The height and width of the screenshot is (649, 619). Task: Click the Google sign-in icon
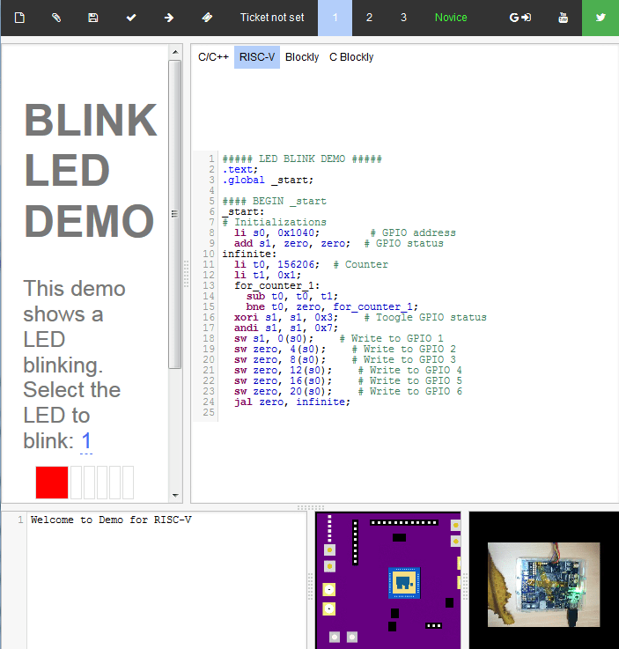pyautogui.click(x=520, y=18)
